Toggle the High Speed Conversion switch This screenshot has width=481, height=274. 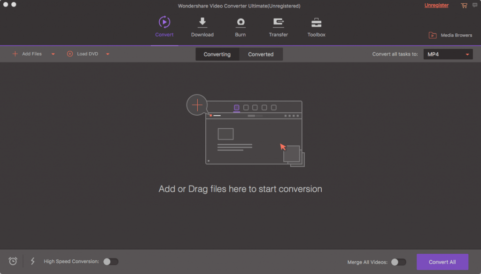[111, 262]
